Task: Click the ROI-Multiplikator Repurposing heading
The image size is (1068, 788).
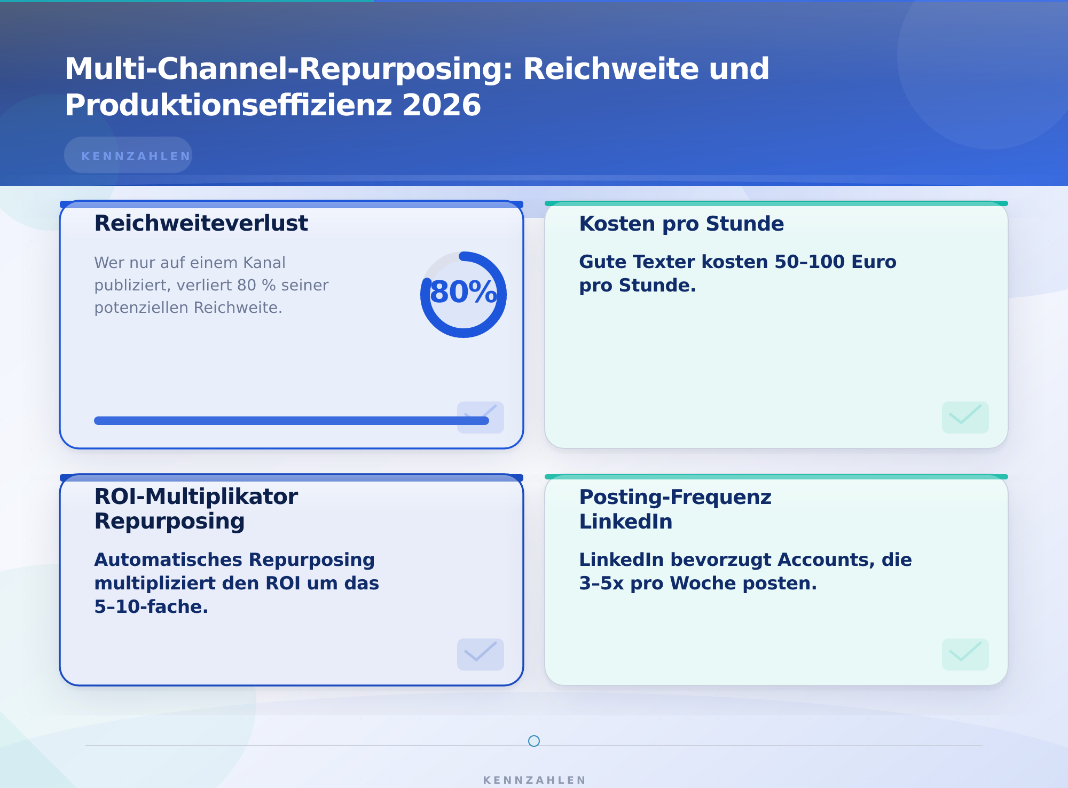Action: point(196,509)
